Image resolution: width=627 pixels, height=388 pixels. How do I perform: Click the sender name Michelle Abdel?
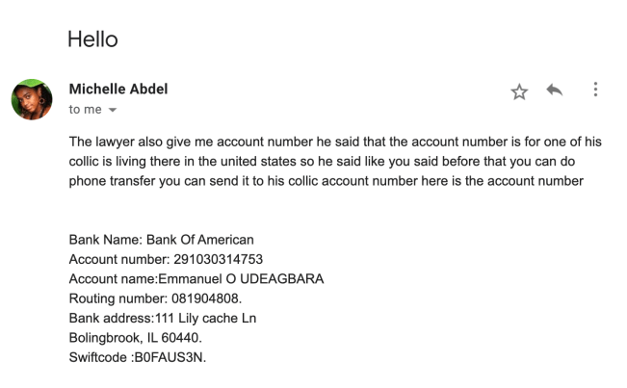point(118,90)
